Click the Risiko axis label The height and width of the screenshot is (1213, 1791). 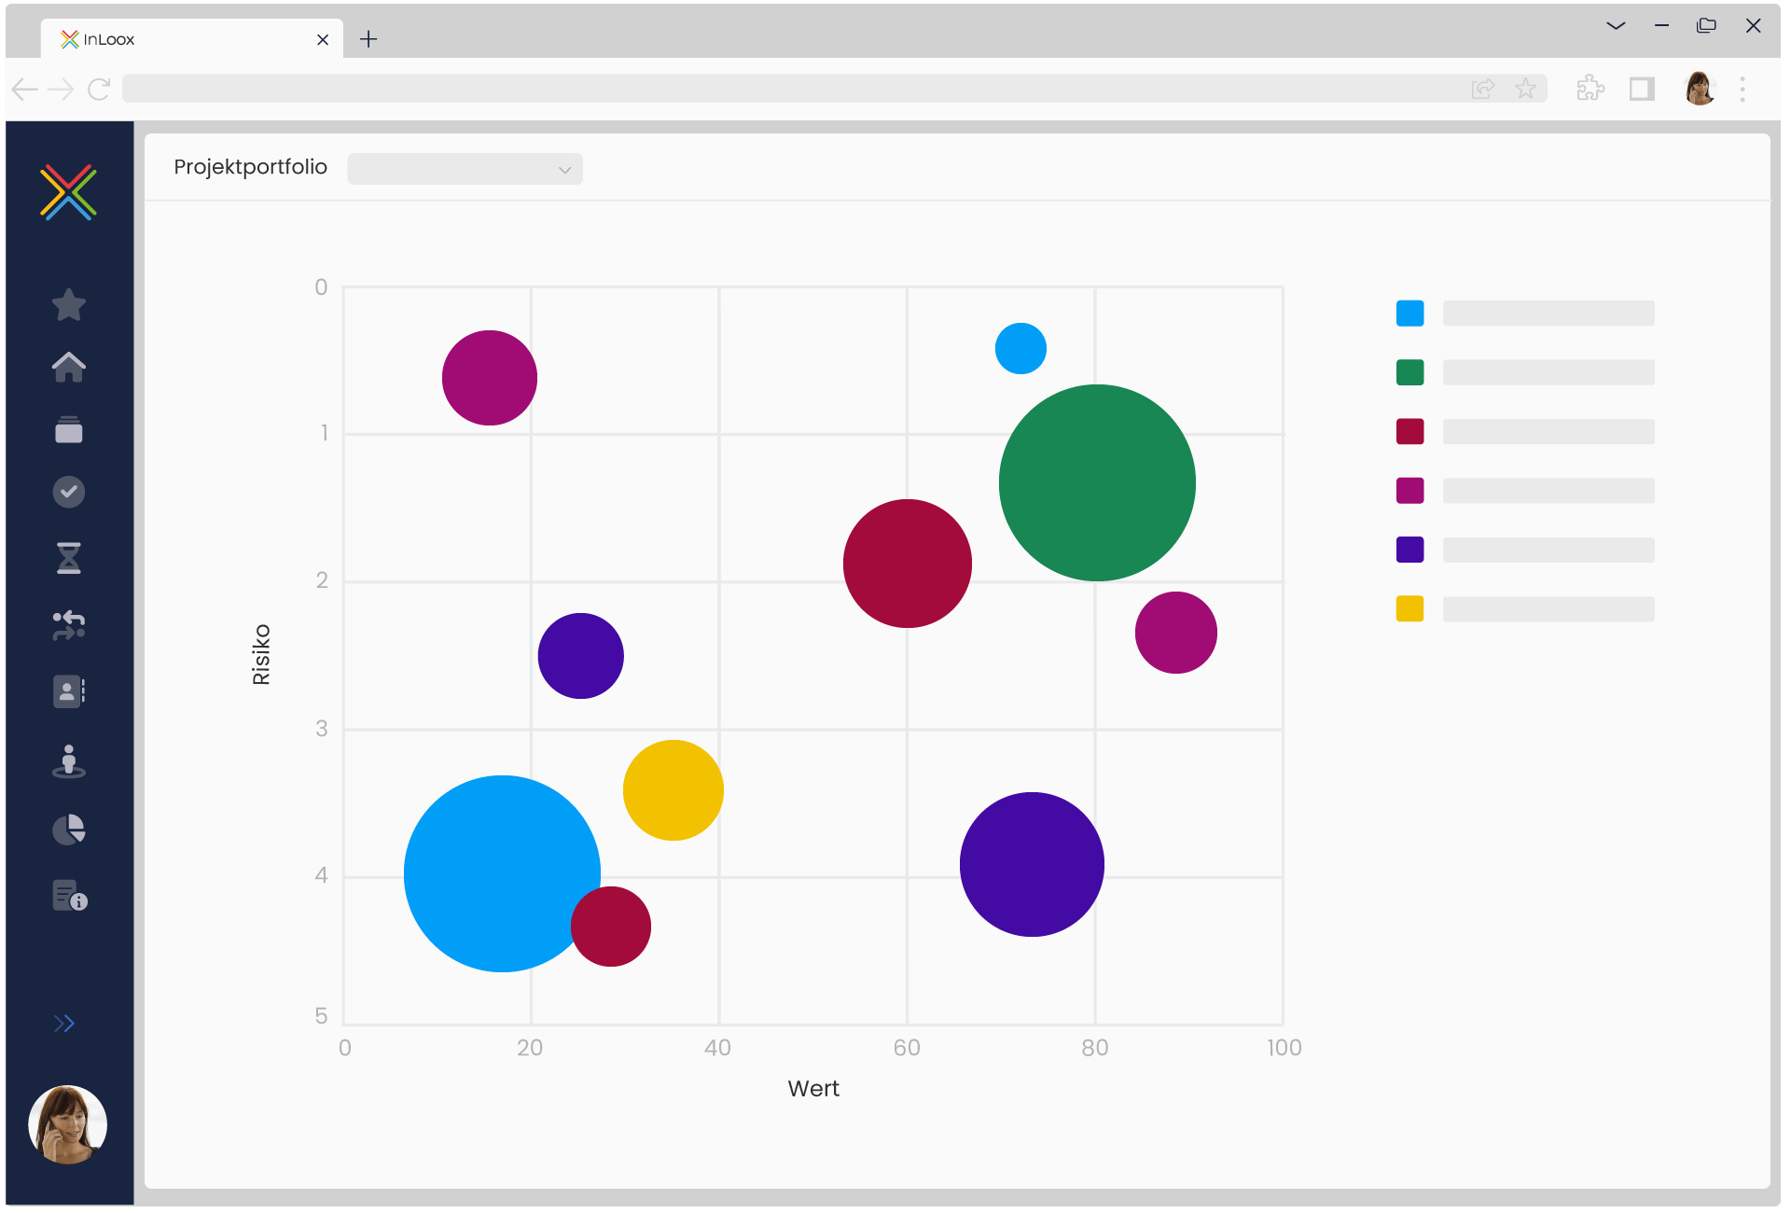tap(261, 654)
